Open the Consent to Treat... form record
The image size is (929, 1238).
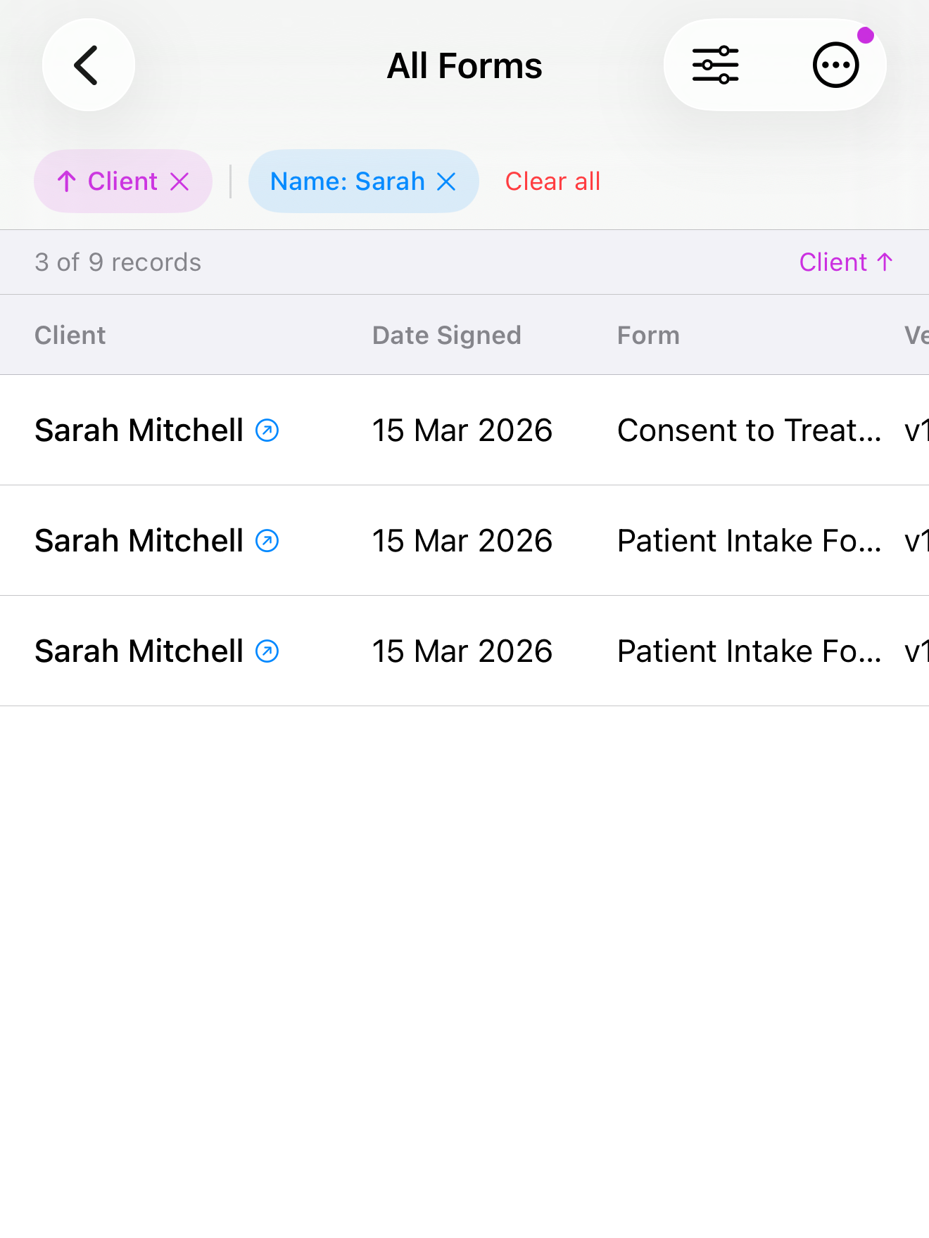click(749, 430)
